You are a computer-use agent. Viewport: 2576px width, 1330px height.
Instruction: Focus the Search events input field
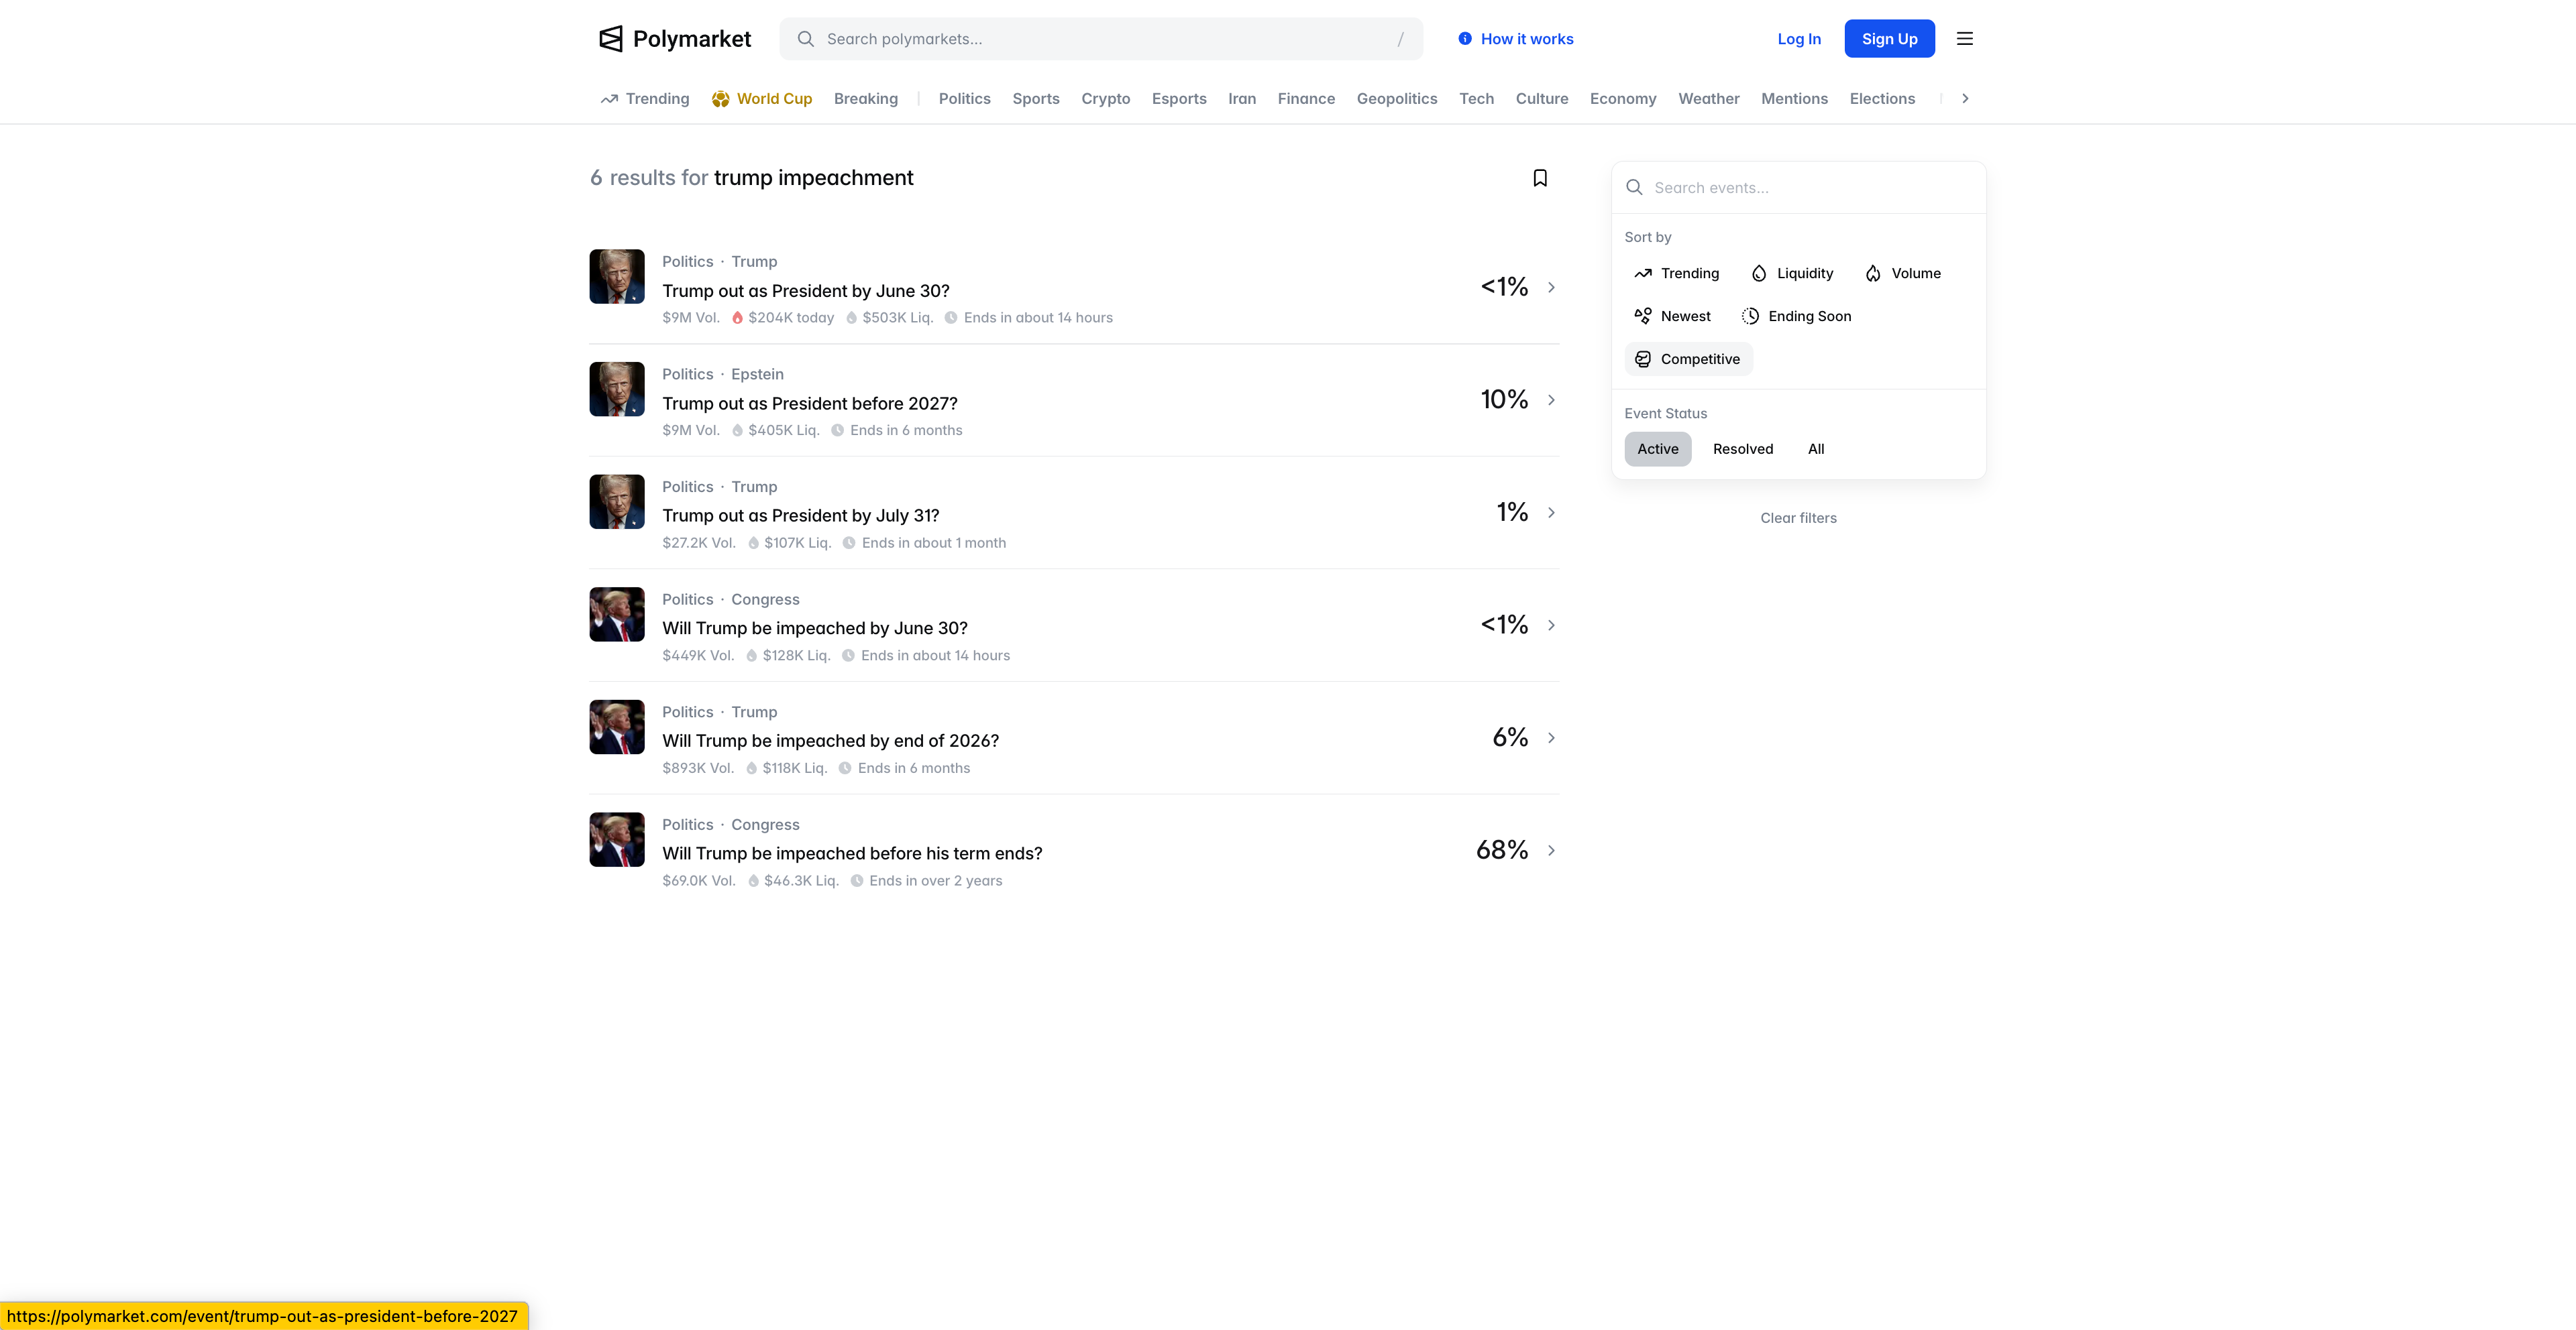click(x=1798, y=188)
